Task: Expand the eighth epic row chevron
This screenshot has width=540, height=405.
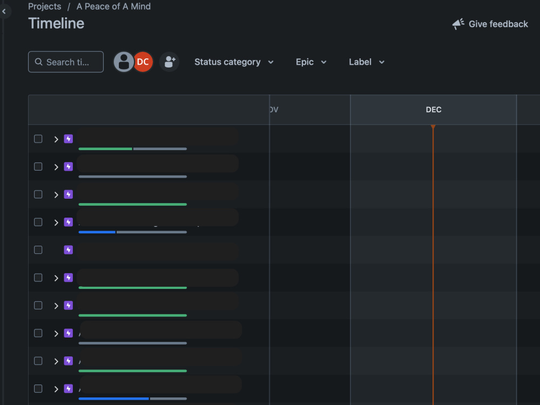Action: point(56,333)
